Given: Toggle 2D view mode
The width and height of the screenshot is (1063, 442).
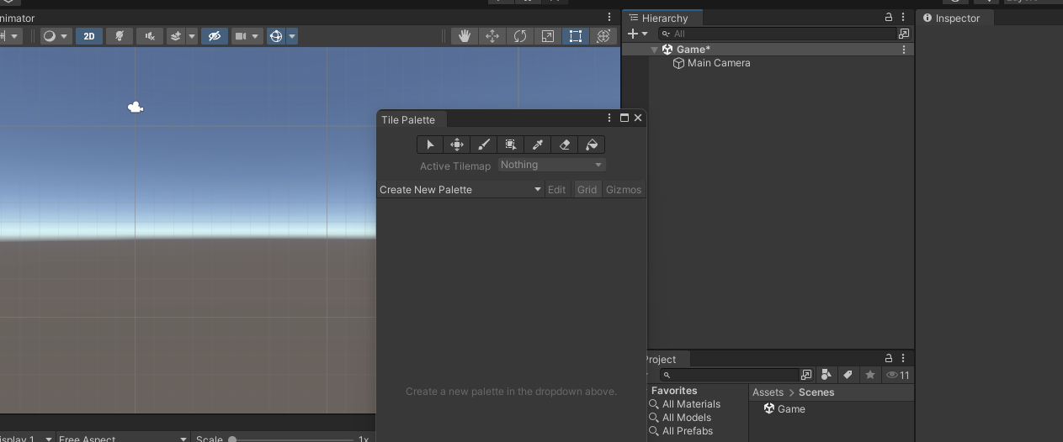Looking at the screenshot, I should coord(88,36).
